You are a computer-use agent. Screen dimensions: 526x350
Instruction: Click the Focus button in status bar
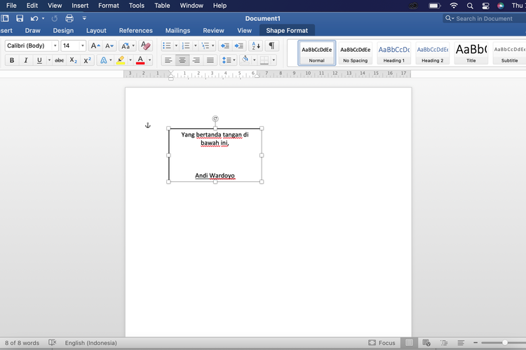[x=382, y=343]
